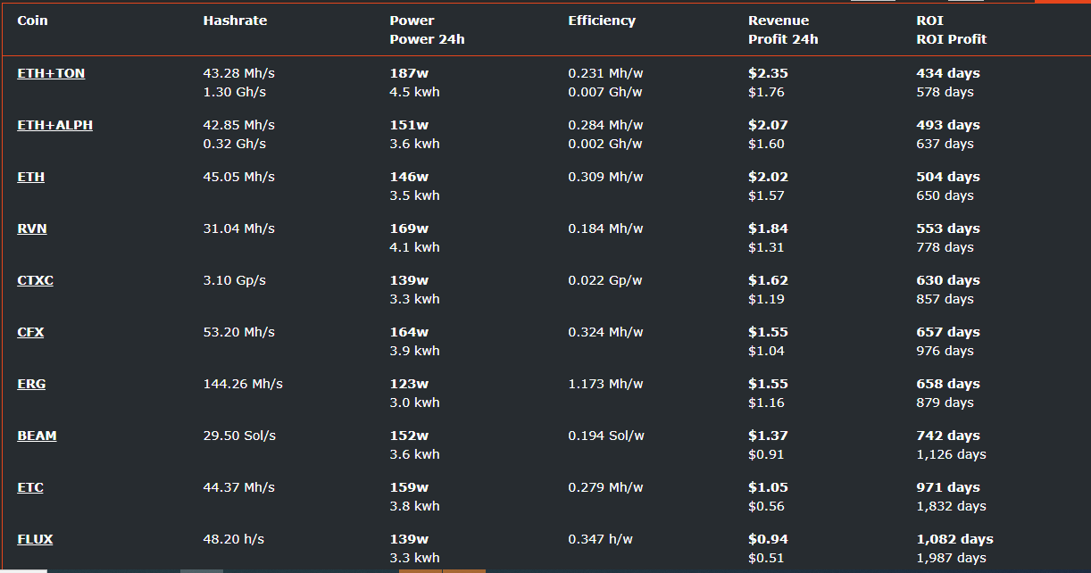The width and height of the screenshot is (1091, 573).
Task: Open the FLUX coin link
Action: pyautogui.click(x=35, y=539)
